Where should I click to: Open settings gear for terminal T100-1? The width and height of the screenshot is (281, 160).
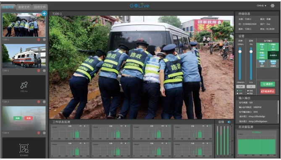[x=44, y=40]
